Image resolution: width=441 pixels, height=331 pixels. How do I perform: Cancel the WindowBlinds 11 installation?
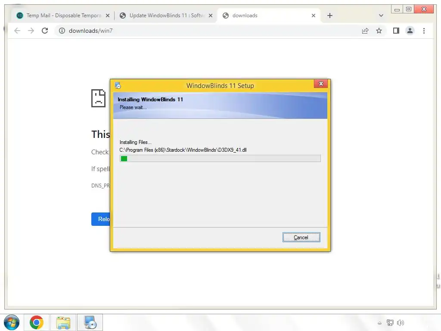pos(301,237)
